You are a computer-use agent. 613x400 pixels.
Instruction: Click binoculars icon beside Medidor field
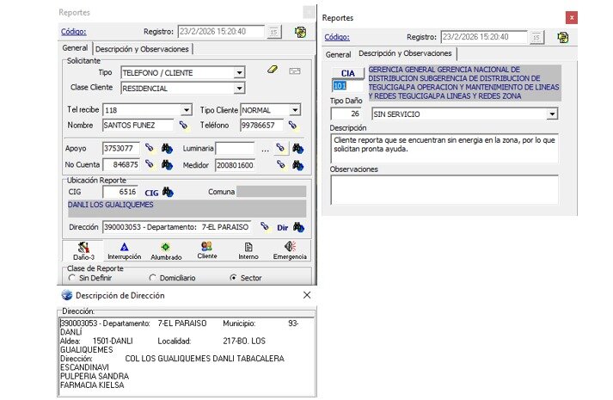[297, 165]
